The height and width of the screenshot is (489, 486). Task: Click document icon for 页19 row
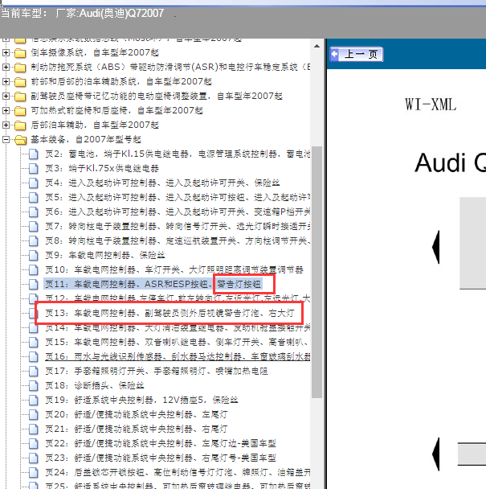[x=34, y=400]
